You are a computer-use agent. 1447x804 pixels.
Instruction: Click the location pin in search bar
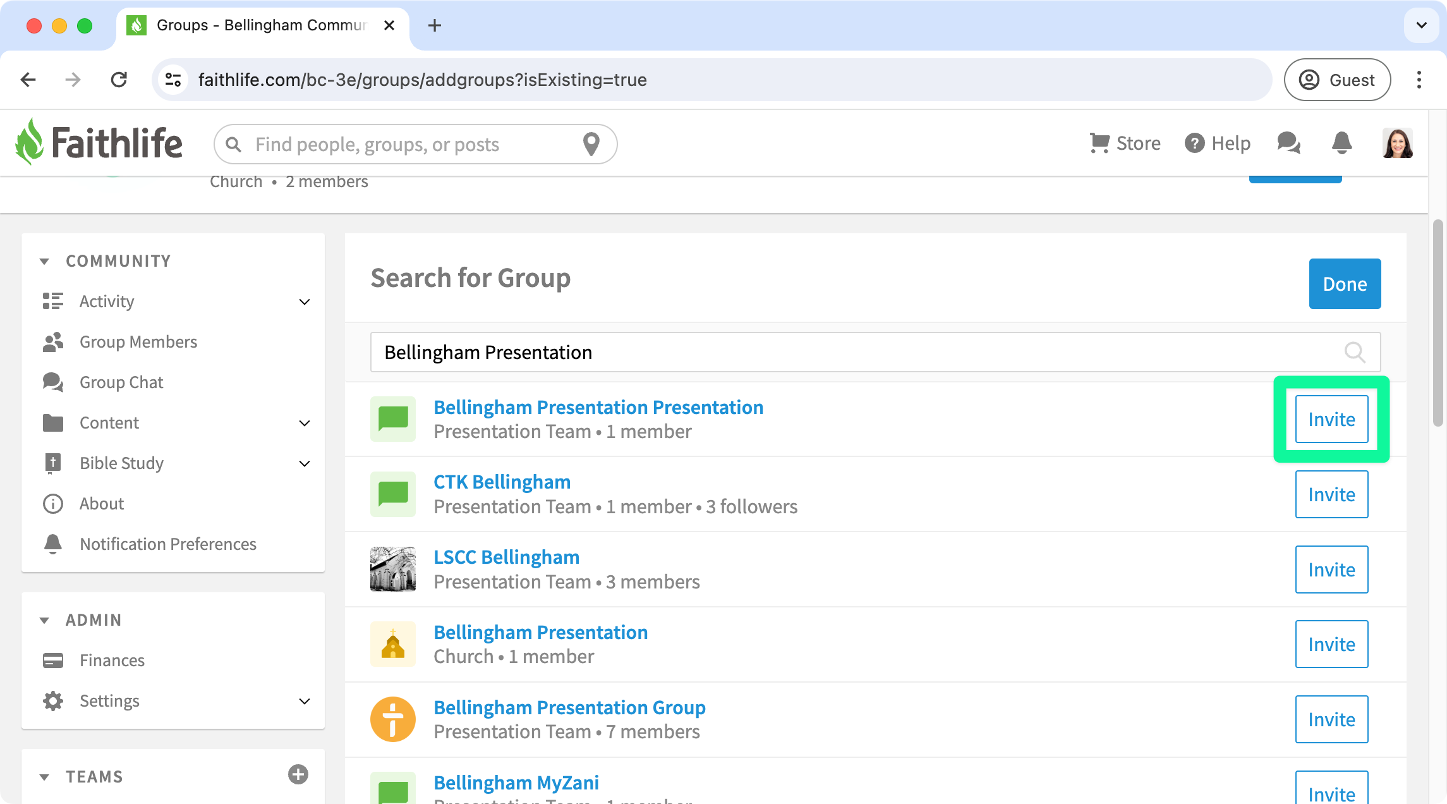(x=591, y=144)
